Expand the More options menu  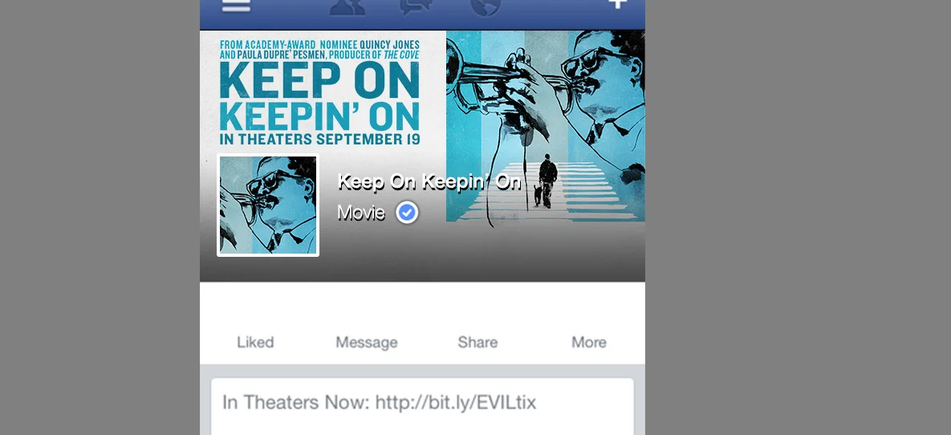(588, 342)
